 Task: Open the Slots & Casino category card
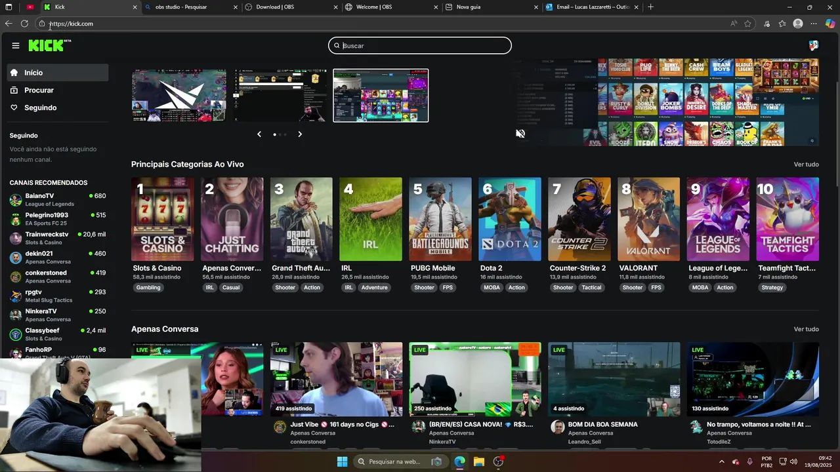163,219
